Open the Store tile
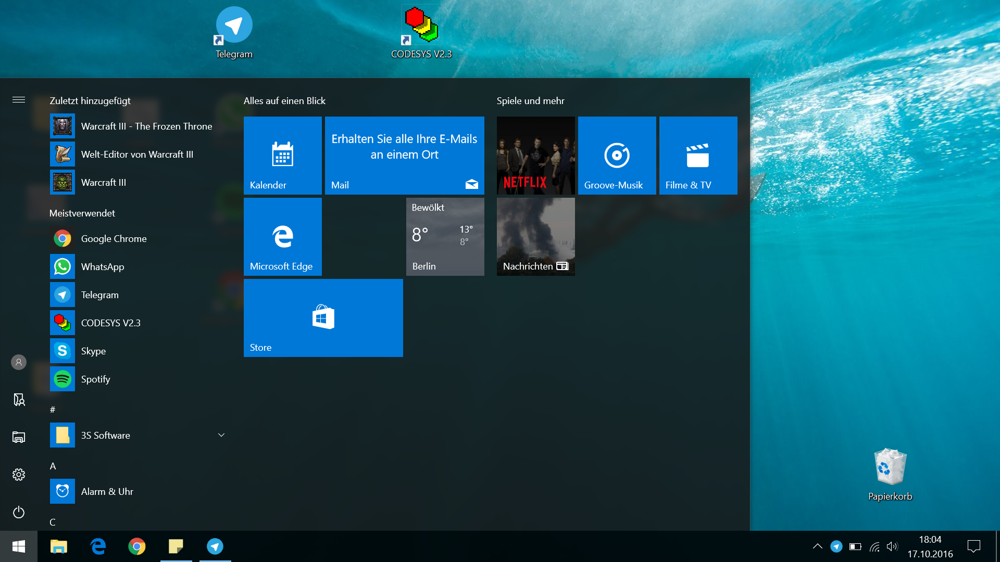The image size is (1000, 562). tap(323, 318)
